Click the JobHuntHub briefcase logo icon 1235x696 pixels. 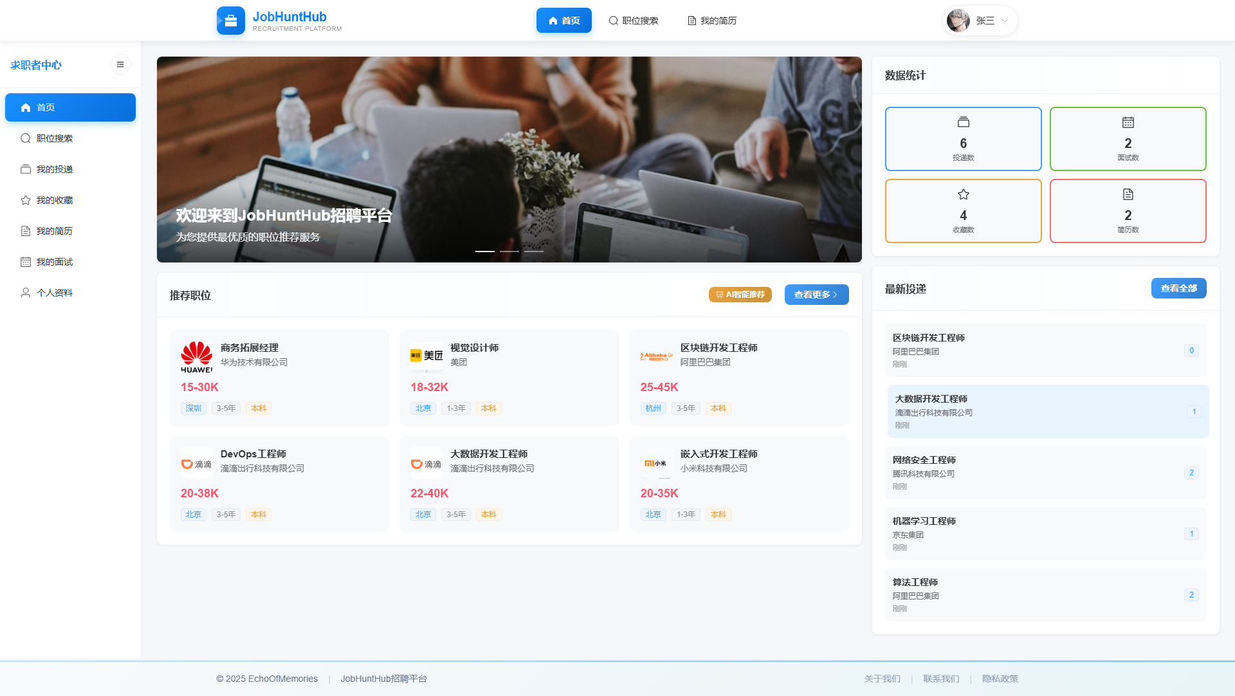click(230, 21)
